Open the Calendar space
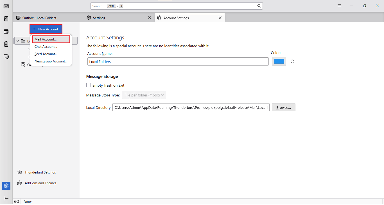Screen dimensions: 384x205 point(6,31)
